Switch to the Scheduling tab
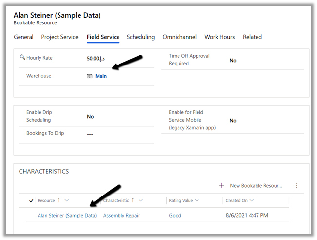Screen dimensions: 317x240 [140, 37]
